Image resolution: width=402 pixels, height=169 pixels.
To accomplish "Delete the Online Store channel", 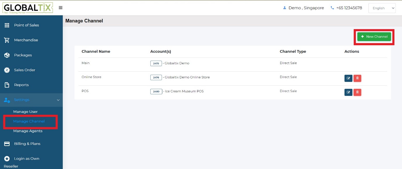I will click(357, 78).
